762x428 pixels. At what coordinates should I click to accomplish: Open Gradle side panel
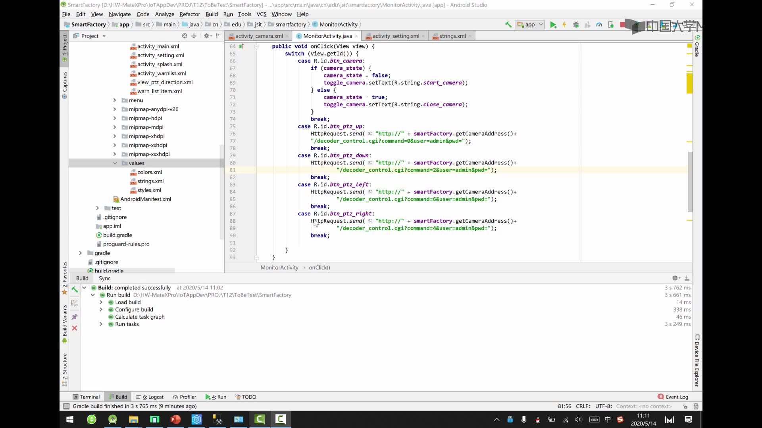[697, 46]
